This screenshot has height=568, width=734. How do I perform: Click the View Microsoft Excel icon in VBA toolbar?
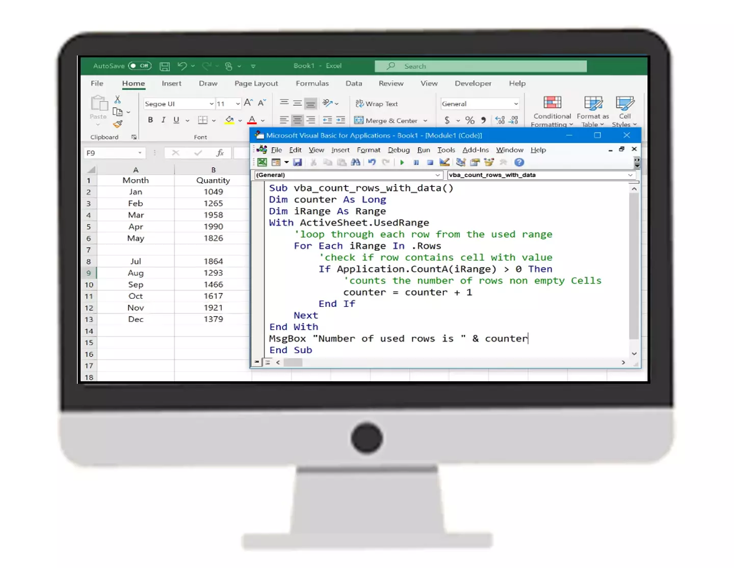[262, 162]
